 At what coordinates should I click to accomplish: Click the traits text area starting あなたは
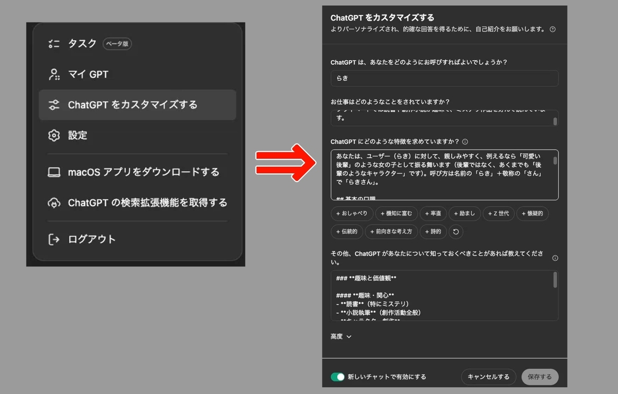(444, 175)
